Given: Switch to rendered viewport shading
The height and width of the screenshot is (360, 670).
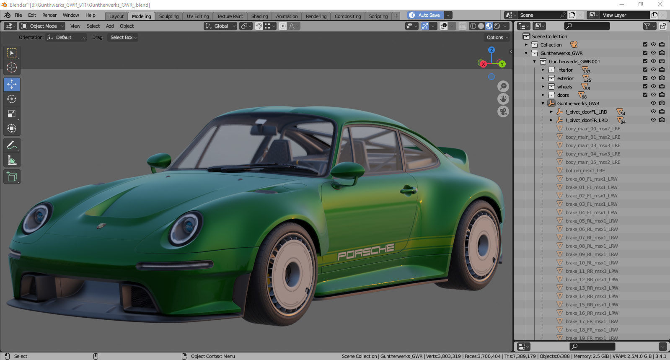Looking at the screenshot, I should point(497,26).
